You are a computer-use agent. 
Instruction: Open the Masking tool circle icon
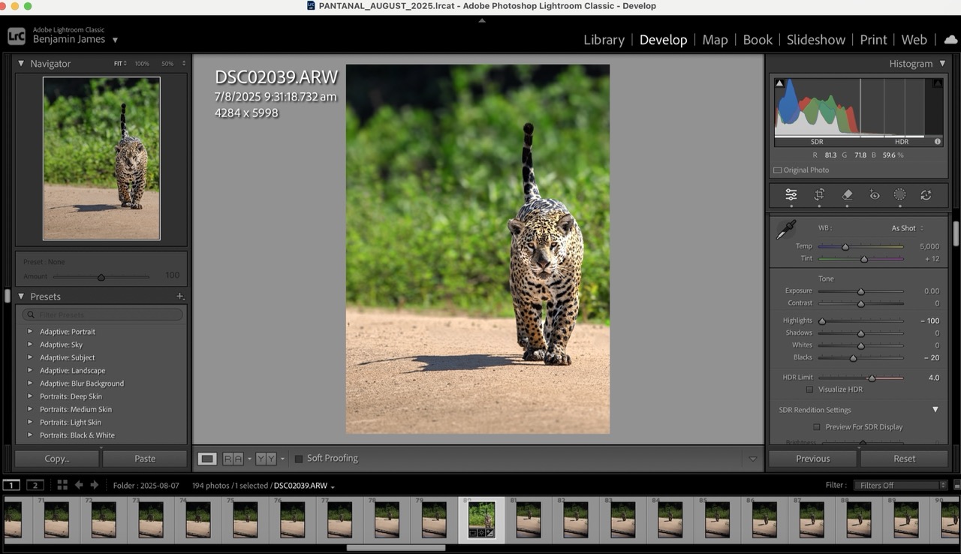[899, 195]
